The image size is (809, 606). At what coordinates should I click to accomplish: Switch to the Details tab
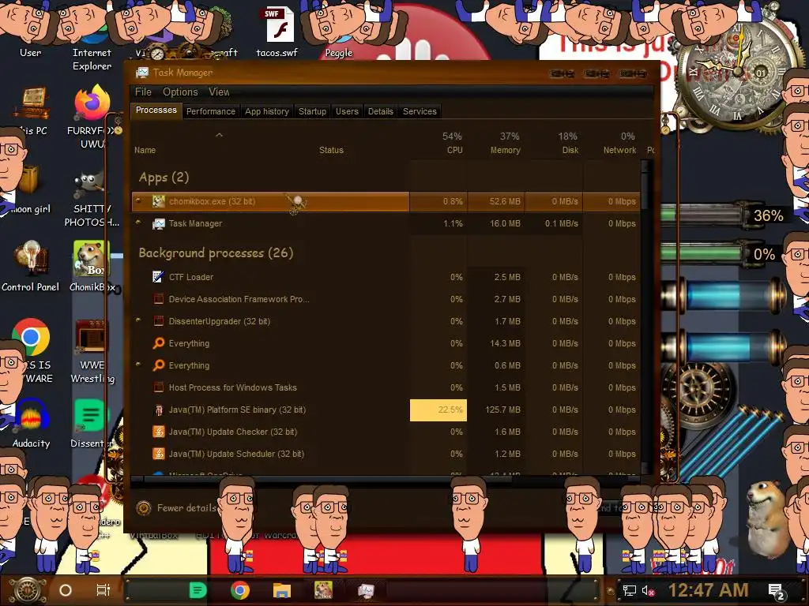click(x=380, y=111)
